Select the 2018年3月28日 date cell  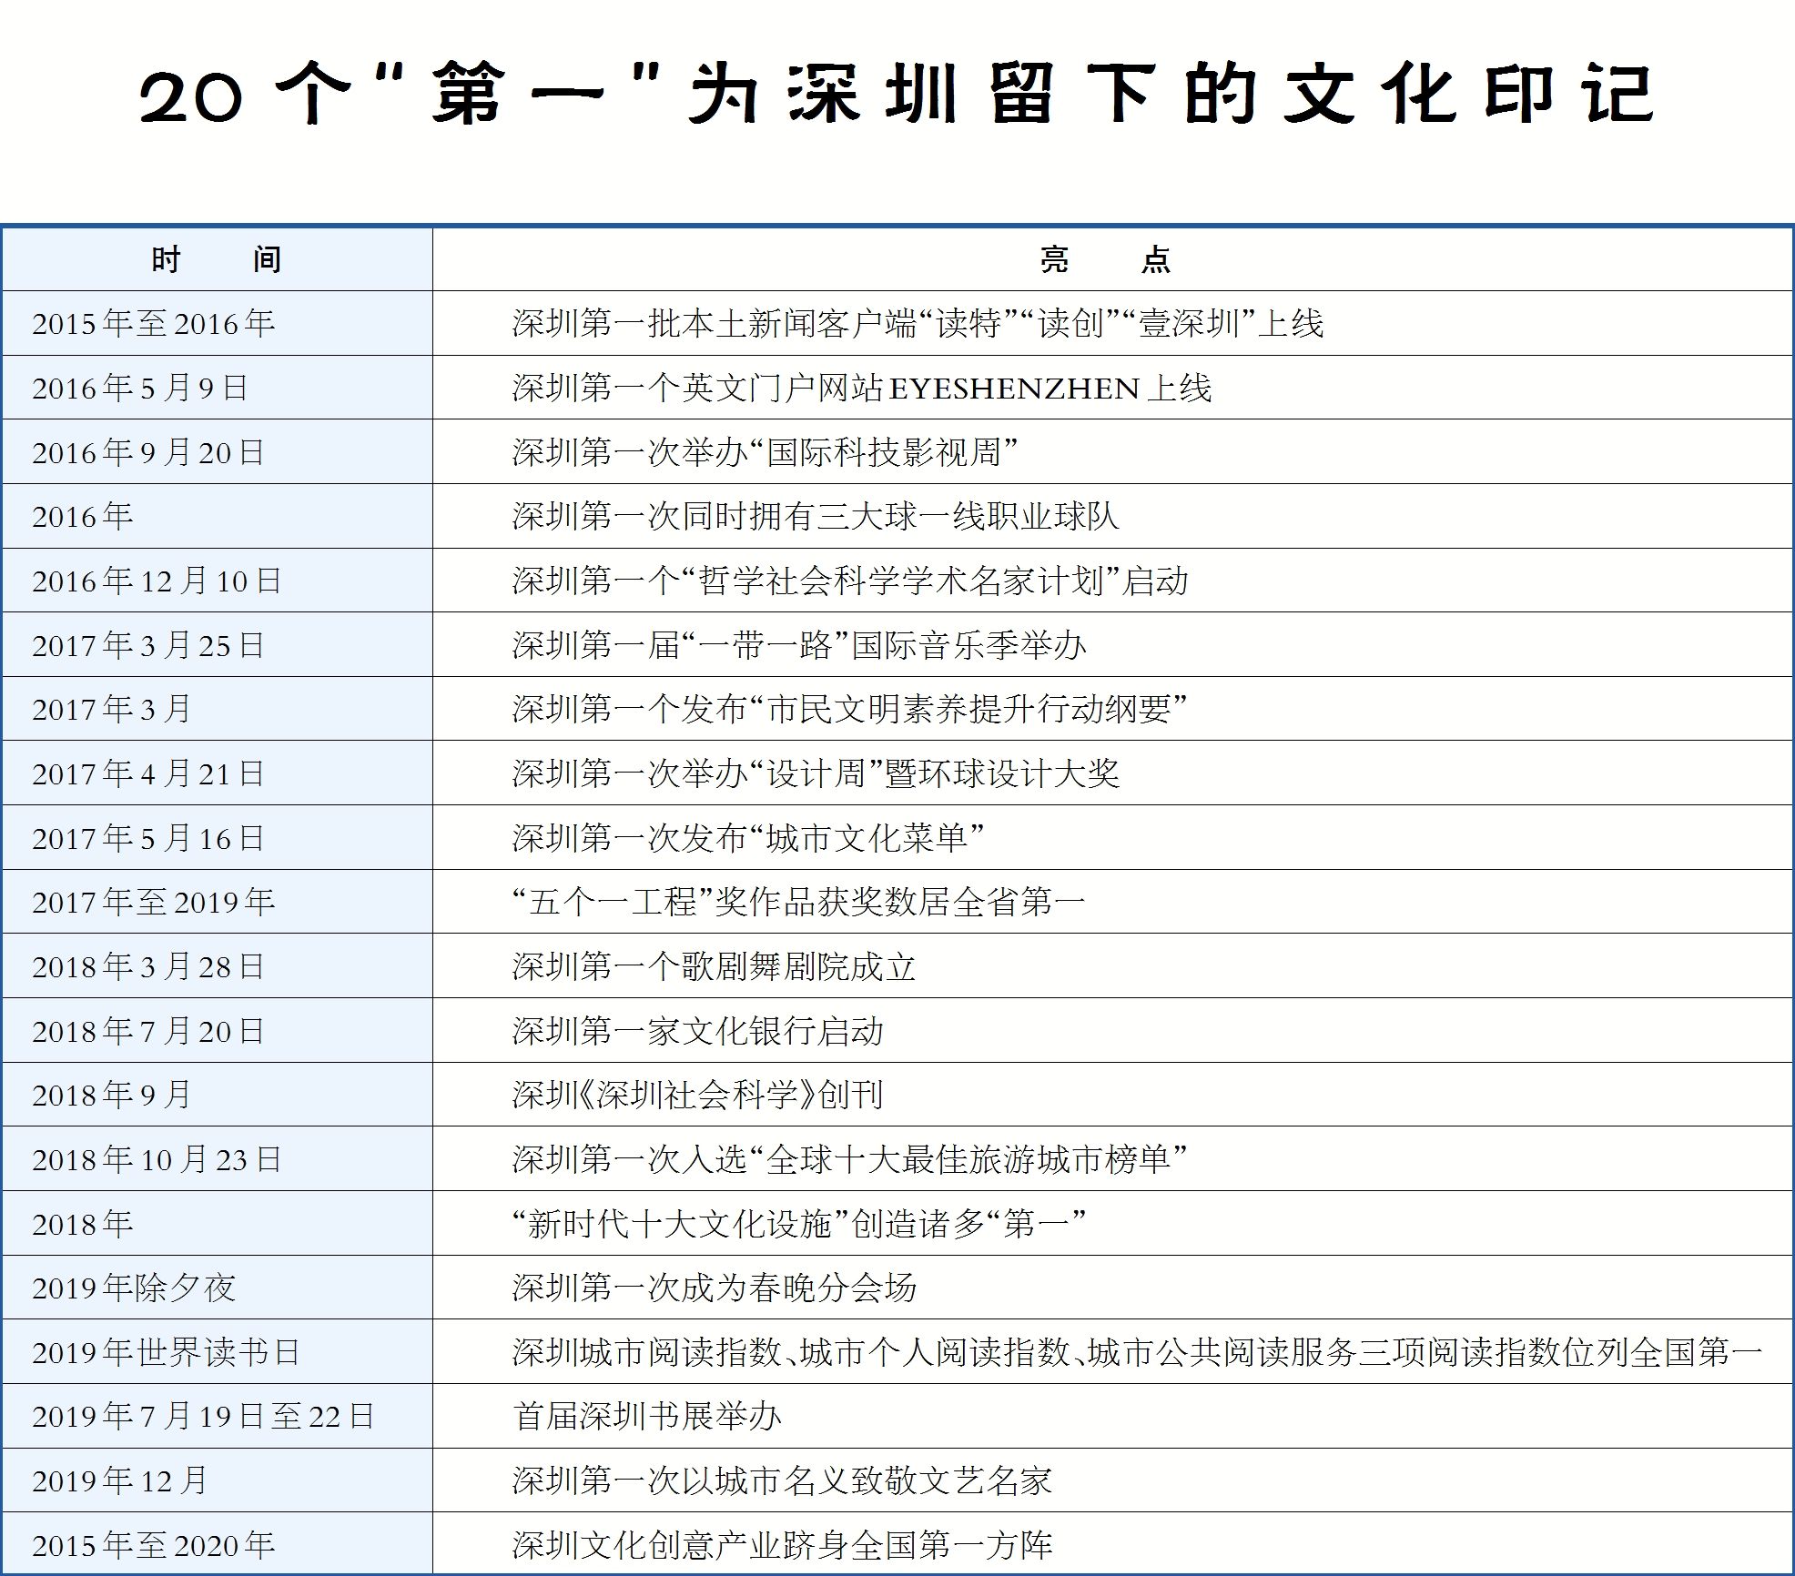148,967
